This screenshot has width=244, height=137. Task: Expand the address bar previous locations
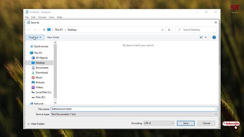(x=162, y=30)
